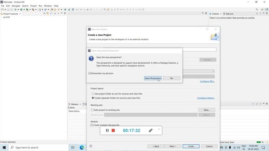This screenshot has height=151, width=269.
Task: Expand the EVT project node
Action: coord(2,17)
